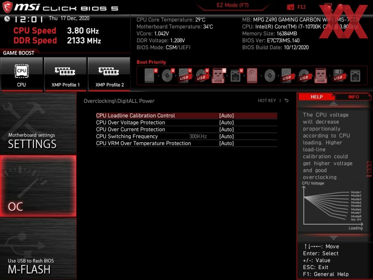The height and width of the screenshot is (280, 373).
Task: Click the Boot Priority heading
Action: click(x=151, y=62)
